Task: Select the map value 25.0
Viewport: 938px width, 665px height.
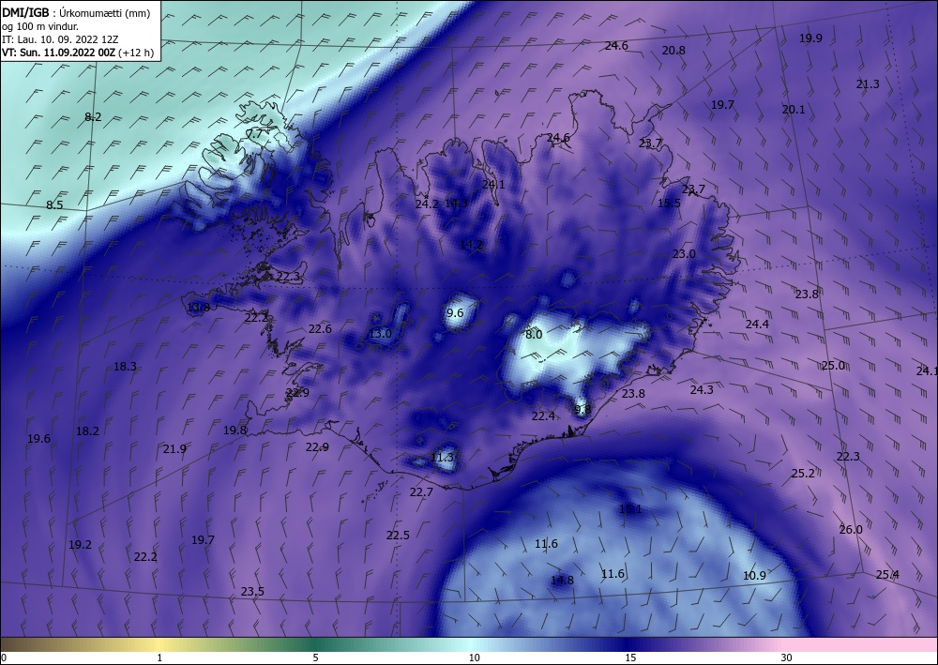Action: (833, 366)
